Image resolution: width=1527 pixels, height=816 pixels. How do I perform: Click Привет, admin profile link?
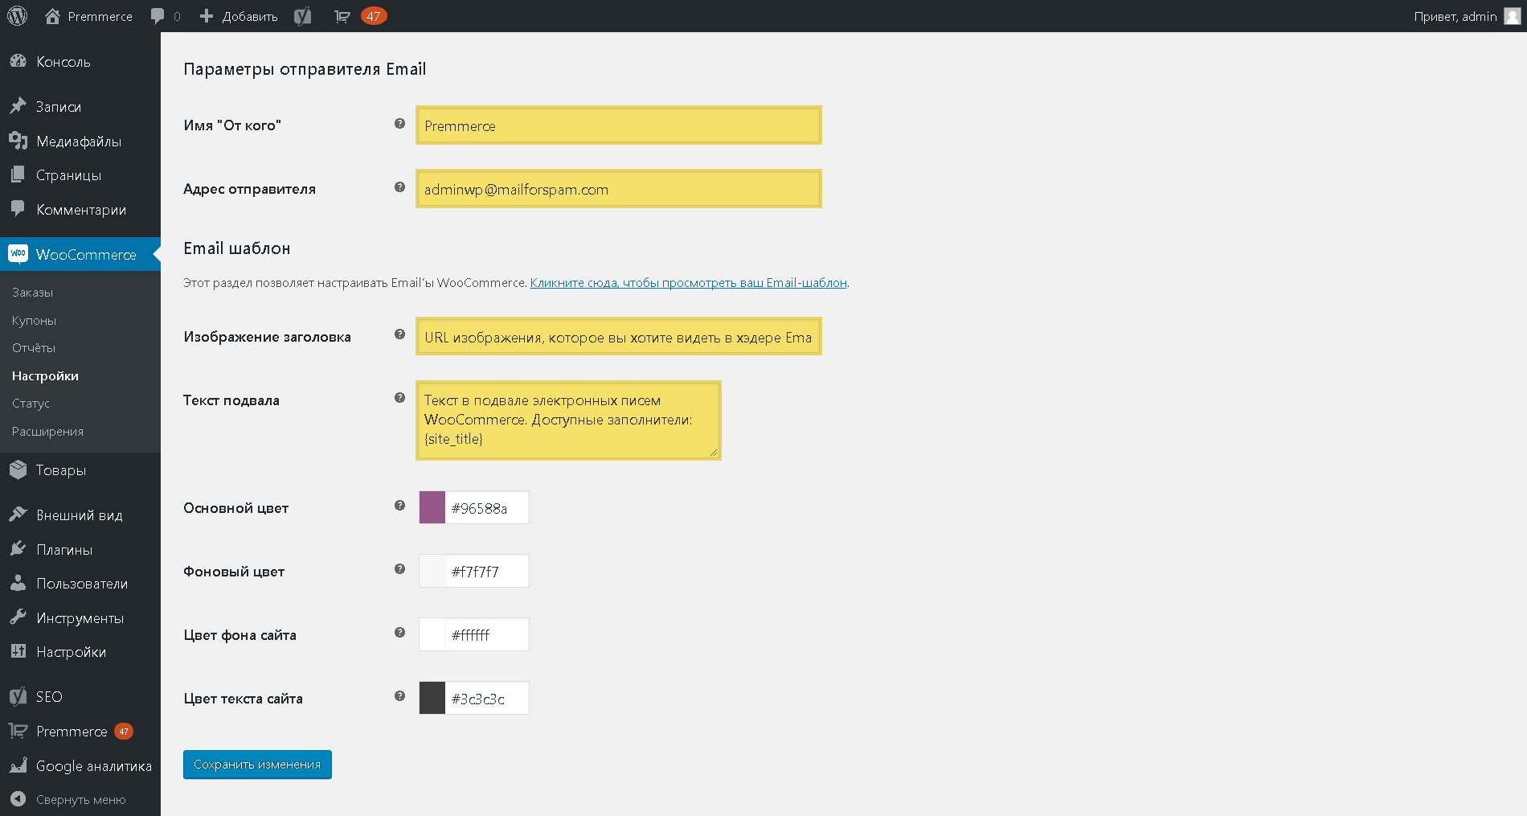point(1455,16)
